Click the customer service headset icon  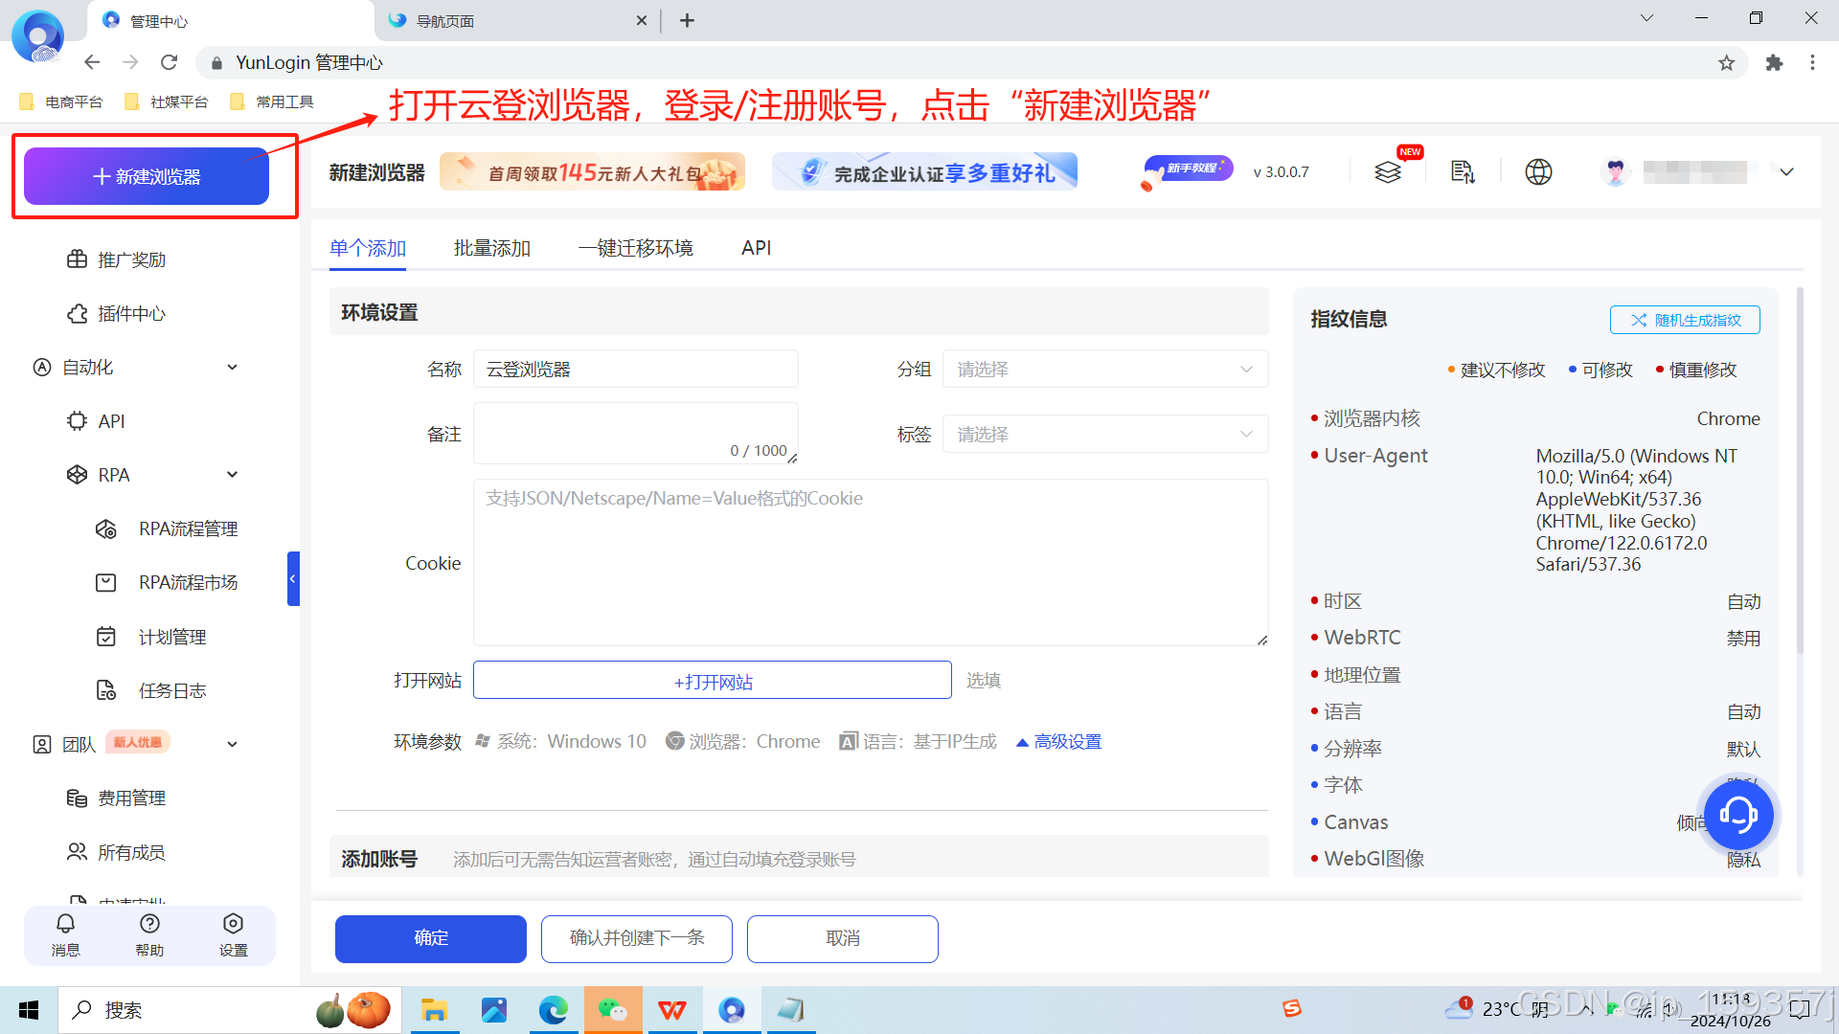tap(1737, 815)
